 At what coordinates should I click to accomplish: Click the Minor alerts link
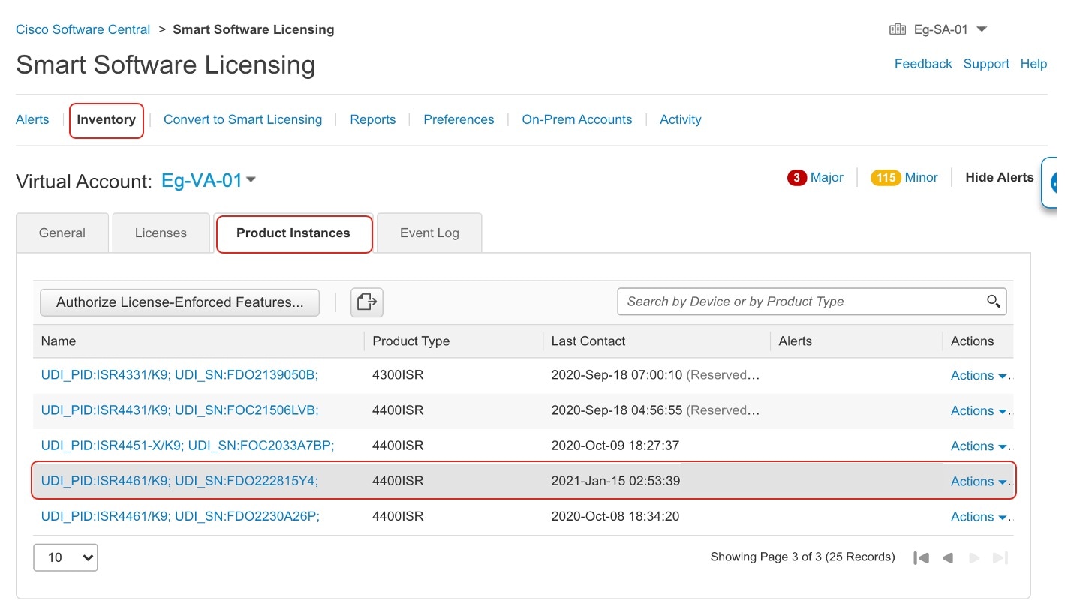[922, 178]
